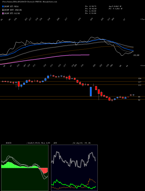The width and height of the screenshot is (145, 191).
Task: Click the Pre V: 1.264 M value
Action: click(x=115, y=9)
